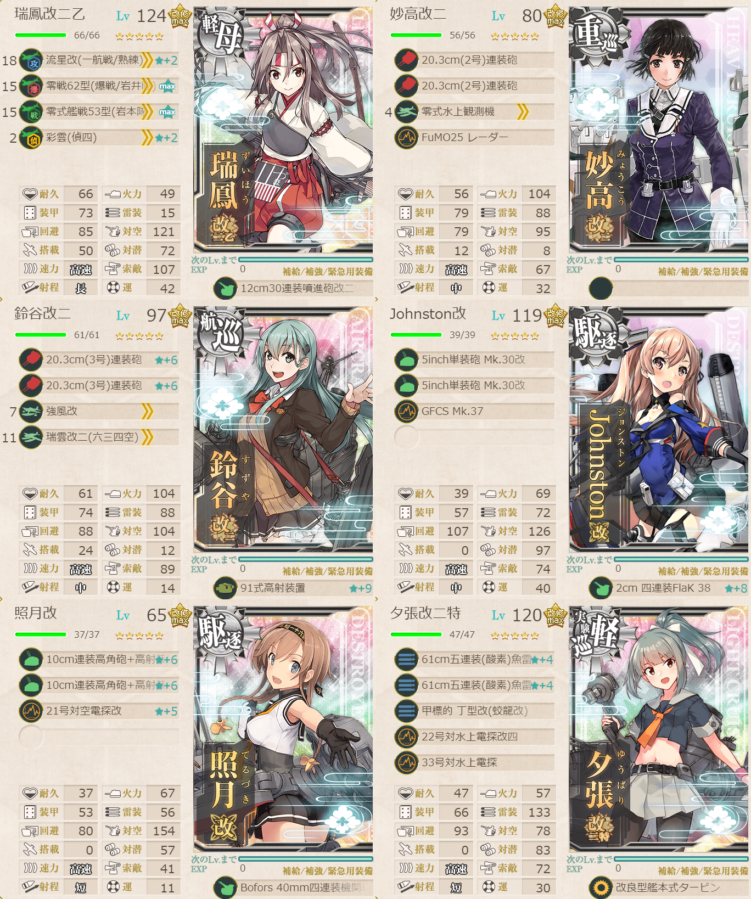This screenshot has height=899, width=751.
Task: Click 妙高改二 empty expansion slot circle
Action: pyautogui.click(x=601, y=288)
